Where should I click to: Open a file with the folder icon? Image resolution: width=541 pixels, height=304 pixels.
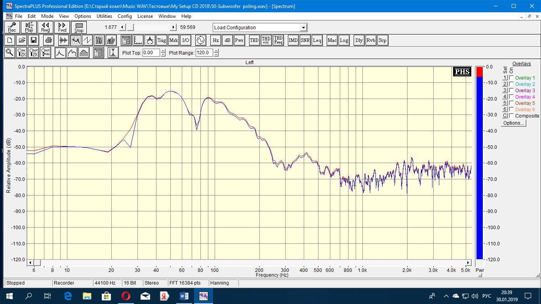(22, 40)
